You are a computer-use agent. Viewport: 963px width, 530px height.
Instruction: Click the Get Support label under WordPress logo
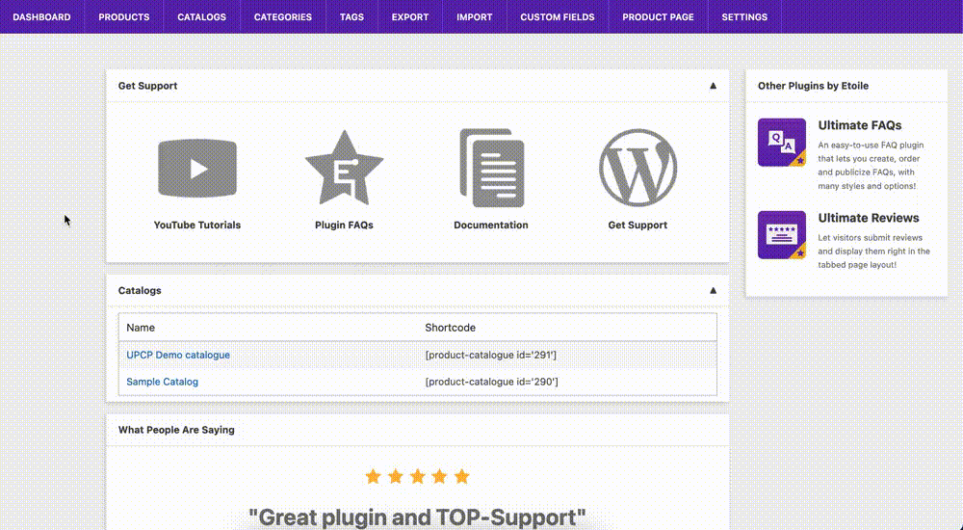638,225
